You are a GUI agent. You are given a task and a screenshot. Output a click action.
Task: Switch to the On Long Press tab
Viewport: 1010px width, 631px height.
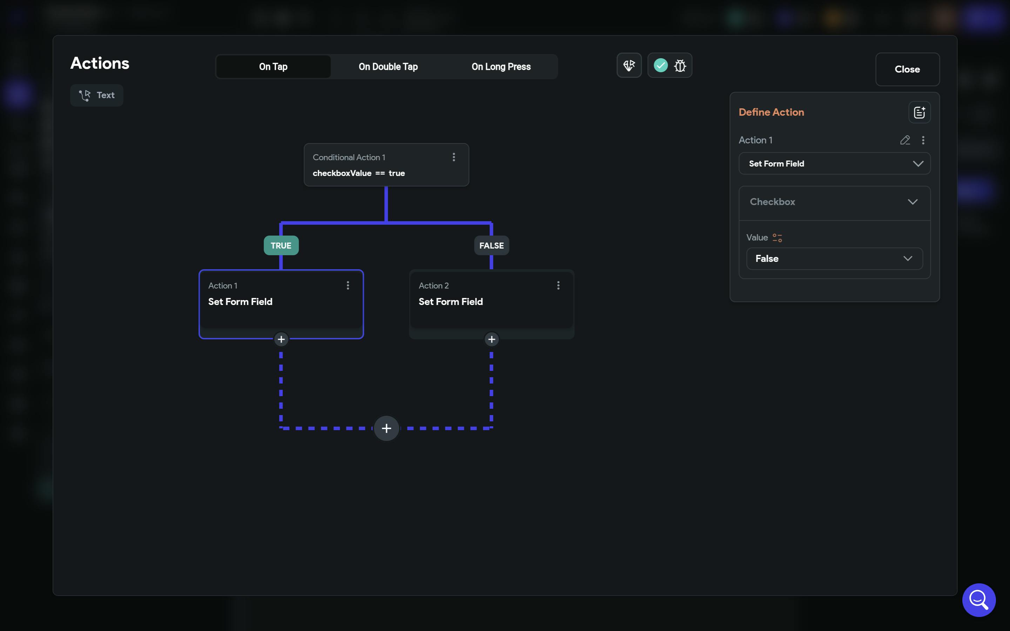click(x=501, y=67)
